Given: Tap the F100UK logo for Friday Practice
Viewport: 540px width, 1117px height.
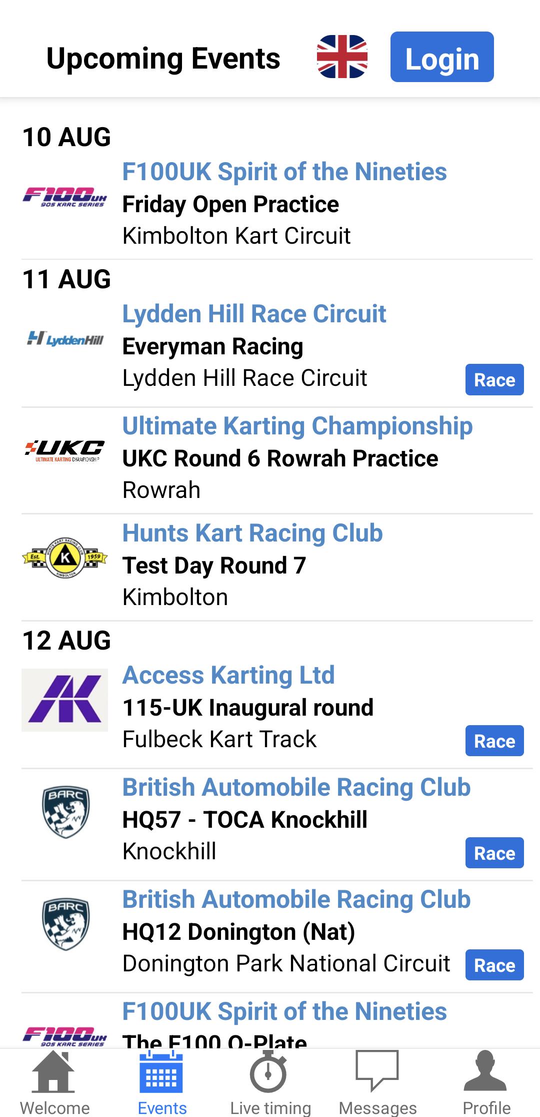Looking at the screenshot, I should click(65, 196).
